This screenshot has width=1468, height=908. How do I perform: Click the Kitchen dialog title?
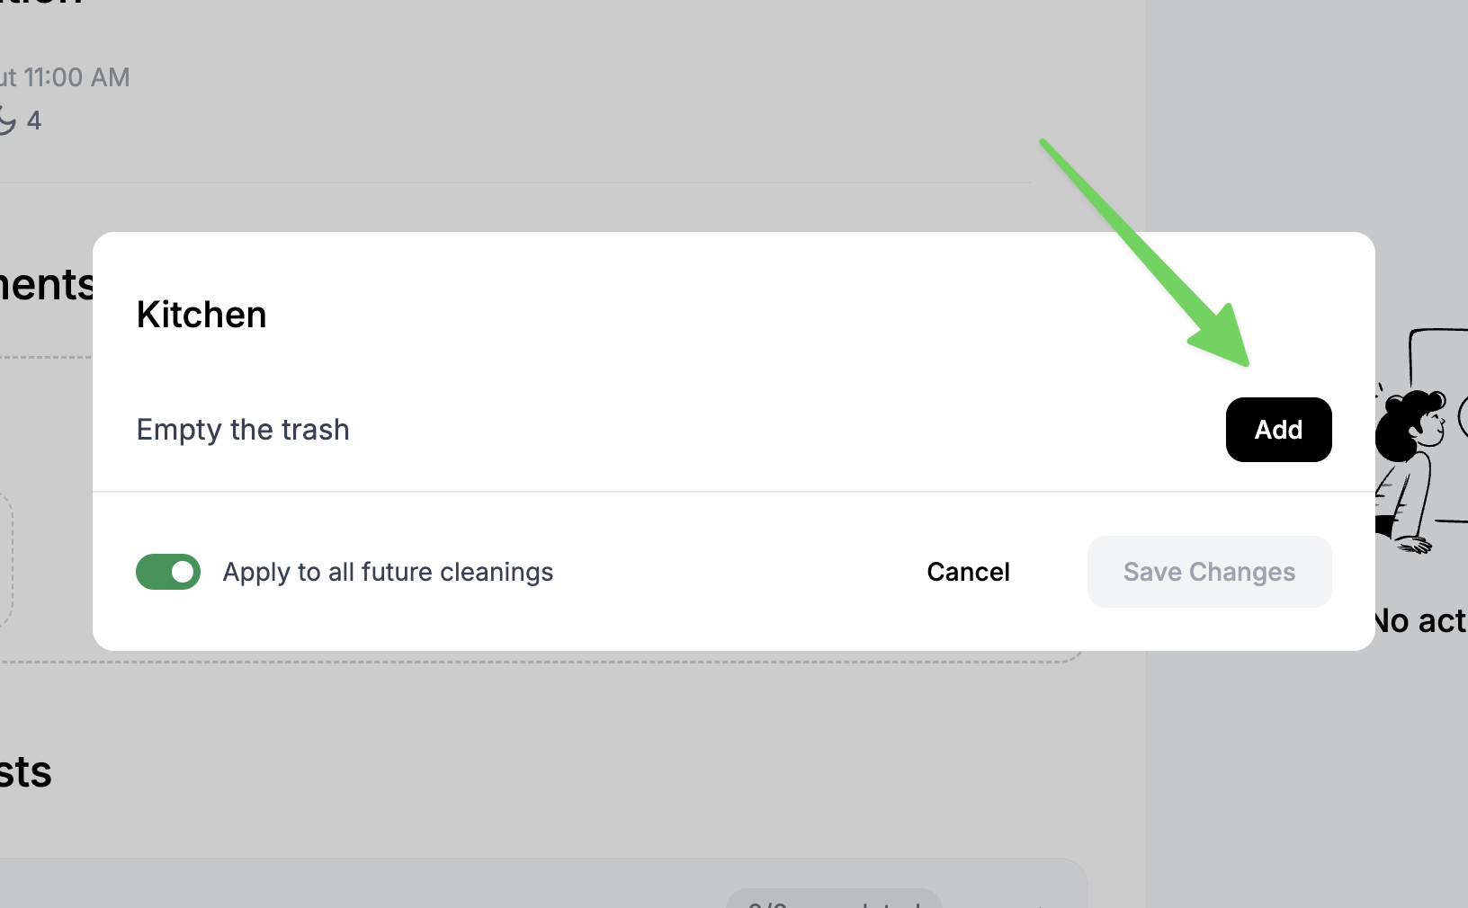tap(201, 315)
